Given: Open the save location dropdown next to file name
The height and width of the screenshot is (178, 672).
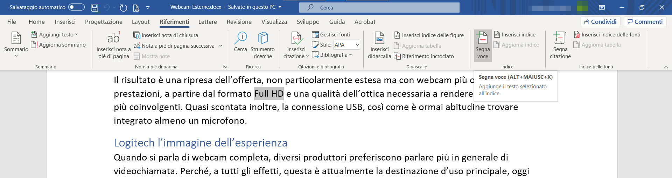Looking at the screenshot, I should (x=280, y=7).
